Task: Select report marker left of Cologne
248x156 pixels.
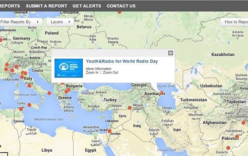Action: [x=1, y=40]
